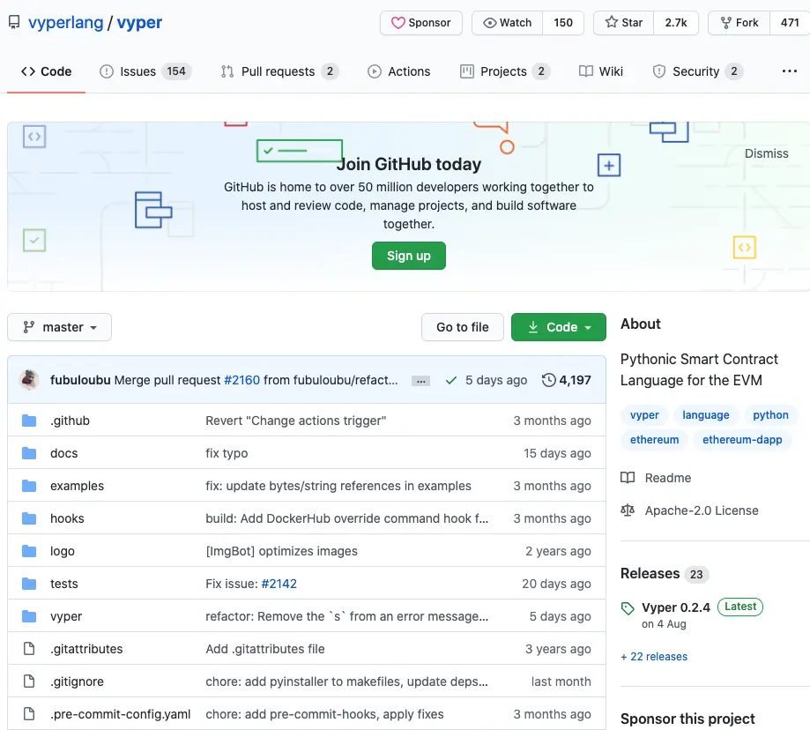Fork the vyper repository
Screen dimensions: 810x730
(x=739, y=23)
